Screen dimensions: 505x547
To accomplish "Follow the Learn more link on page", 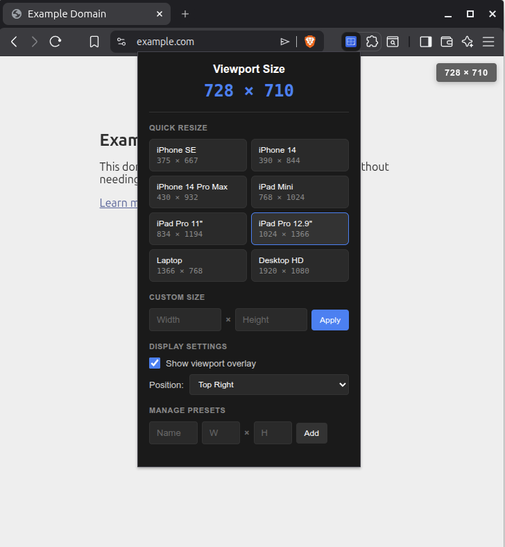I will click(119, 203).
